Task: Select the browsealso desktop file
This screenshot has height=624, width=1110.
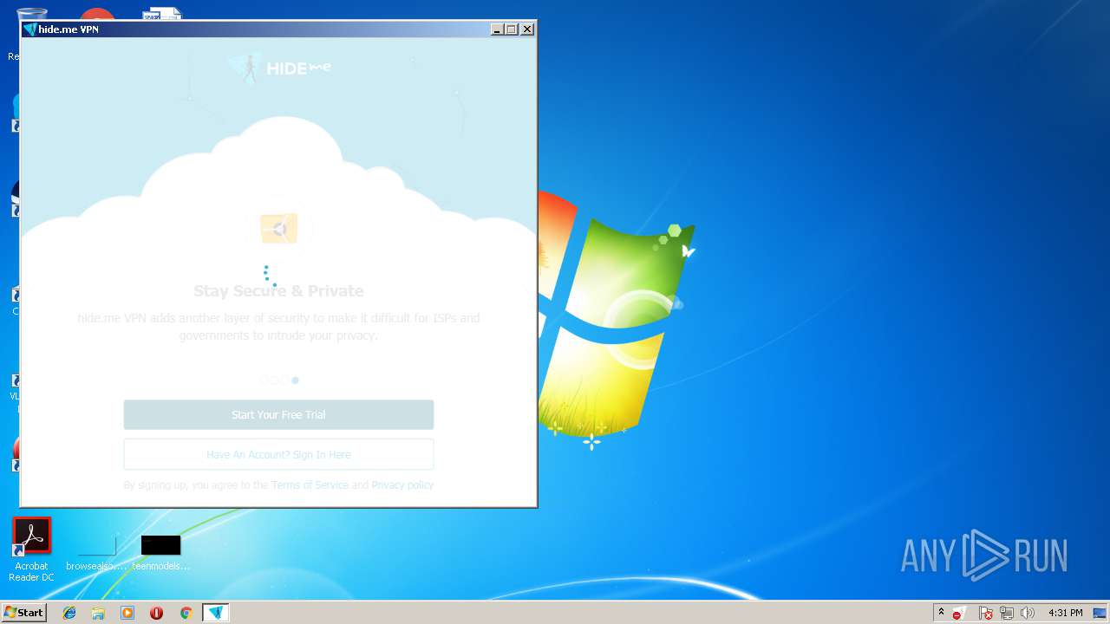Action: tap(96, 551)
